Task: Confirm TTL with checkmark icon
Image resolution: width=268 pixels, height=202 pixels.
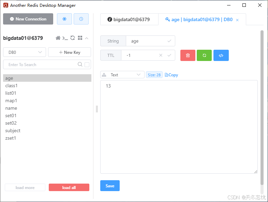Action: 169,55
